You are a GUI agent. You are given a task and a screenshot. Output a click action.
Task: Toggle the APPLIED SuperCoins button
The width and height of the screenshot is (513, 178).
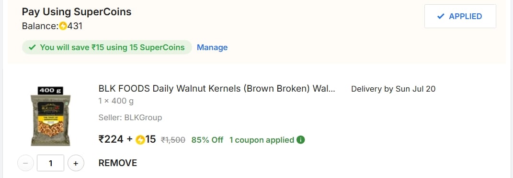pyautogui.click(x=460, y=16)
